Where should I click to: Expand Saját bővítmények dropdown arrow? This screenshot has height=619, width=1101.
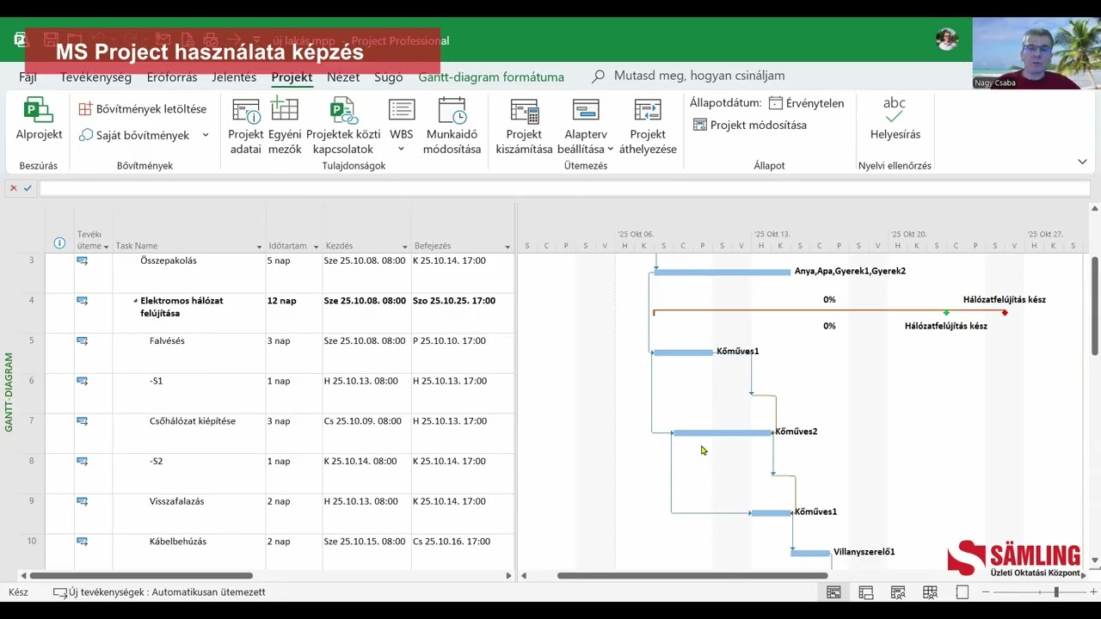coord(206,135)
